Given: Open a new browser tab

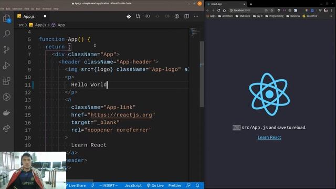Looking at the screenshot, I should (x=251, y=4).
